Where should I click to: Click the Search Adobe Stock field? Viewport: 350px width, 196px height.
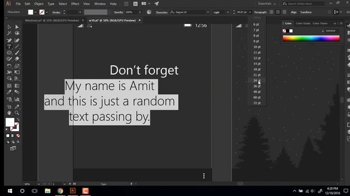coord(303,4)
